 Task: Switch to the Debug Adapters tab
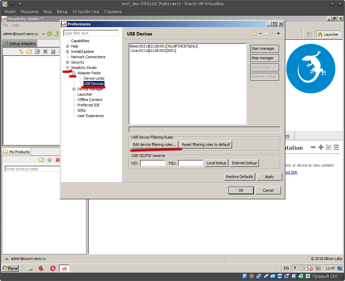(19, 43)
